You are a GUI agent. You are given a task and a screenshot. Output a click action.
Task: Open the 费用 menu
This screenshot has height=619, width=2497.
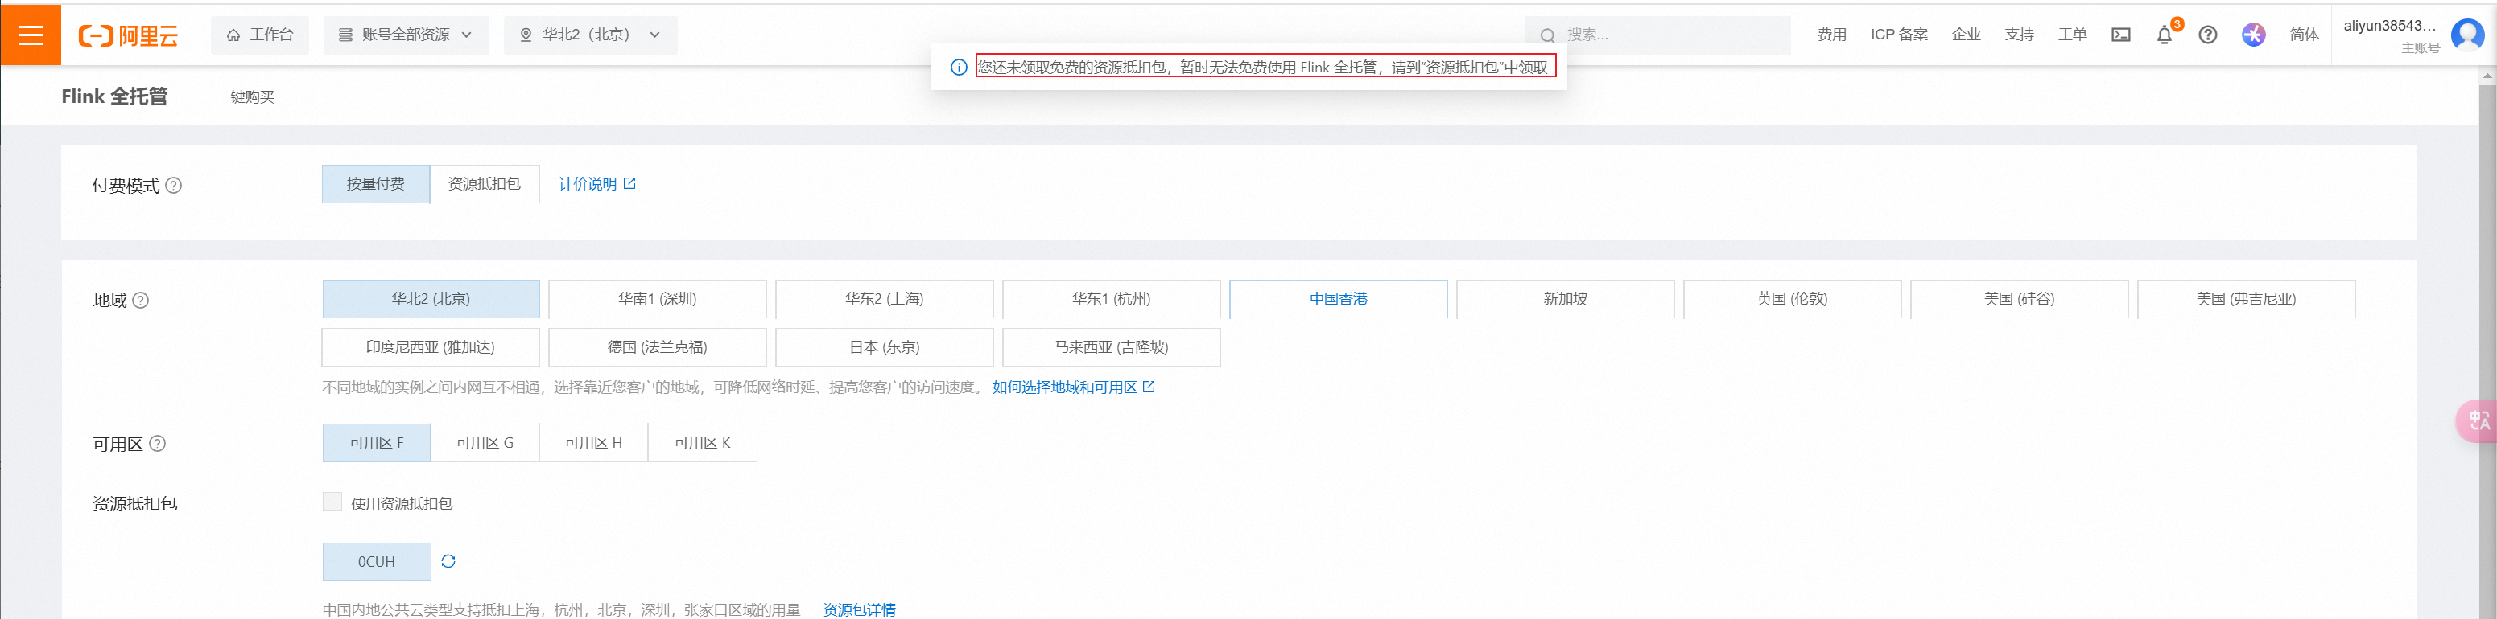point(1831,35)
